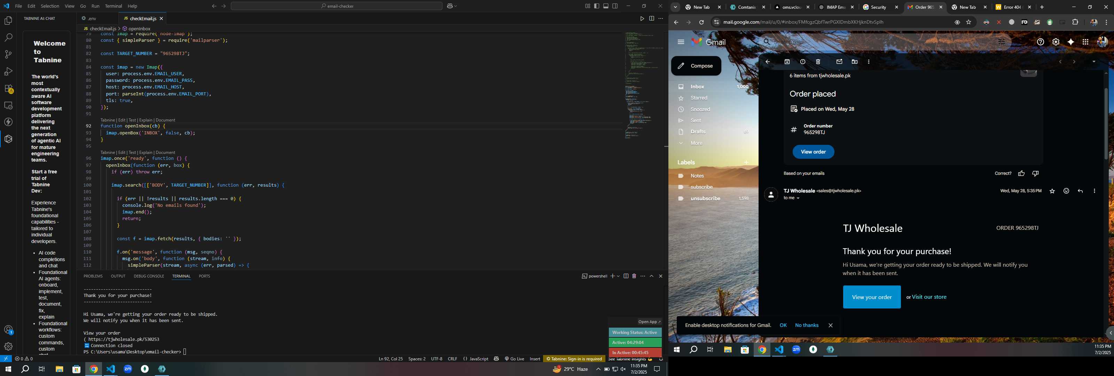Open Extensions view in VS Code
This screenshot has height=376, width=1114.
tap(8, 89)
